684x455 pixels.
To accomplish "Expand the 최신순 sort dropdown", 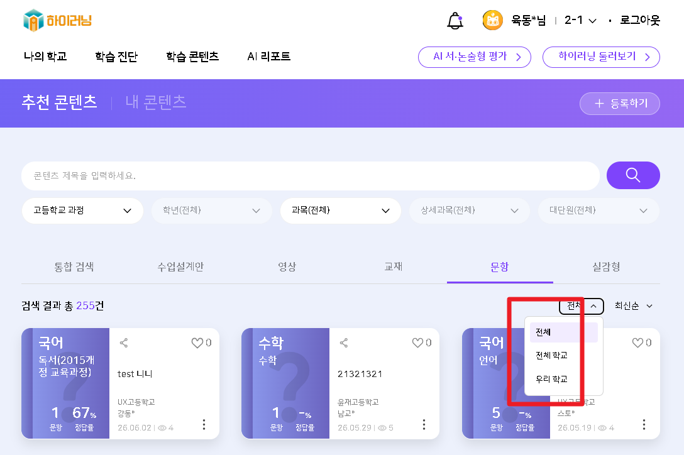I will (x=634, y=306).
